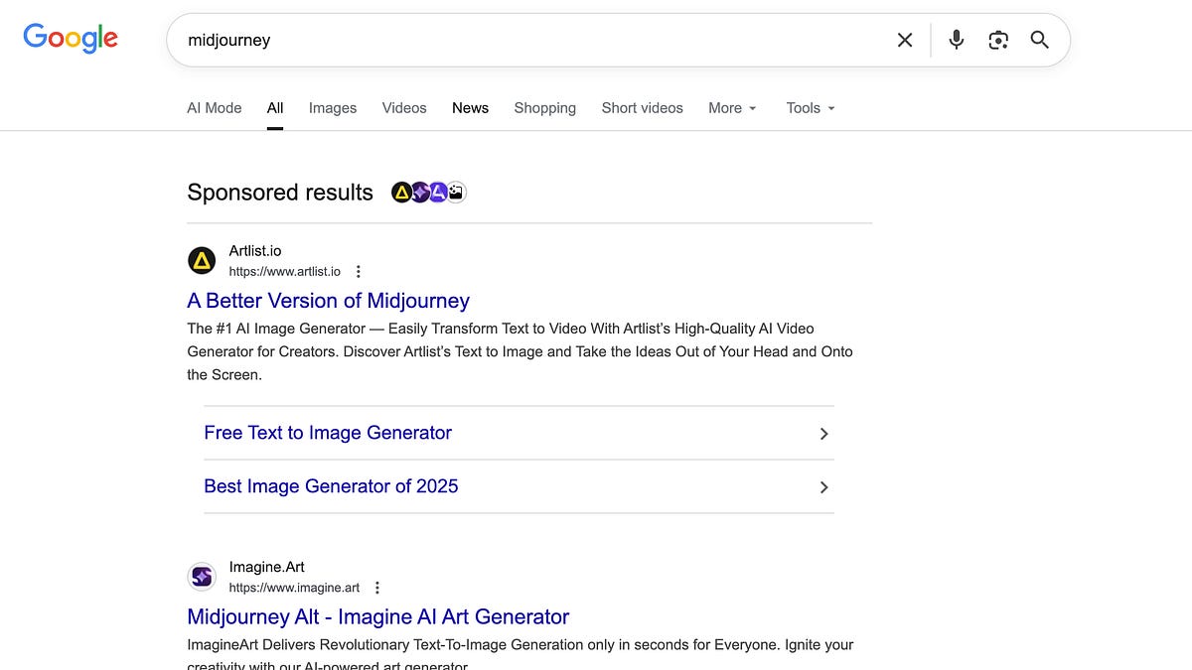This screenshot has height=670, width=1192.
Task: Click the Imagine.Art site name
Action: pyautogui.click(x=267, y=567)
